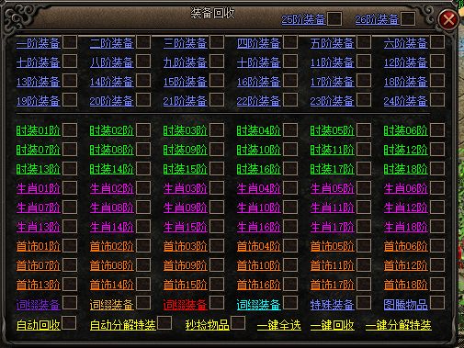Check the 首饰18阶 box
The height and width of the screenshot is (348, 464).
tap(437, 284)
